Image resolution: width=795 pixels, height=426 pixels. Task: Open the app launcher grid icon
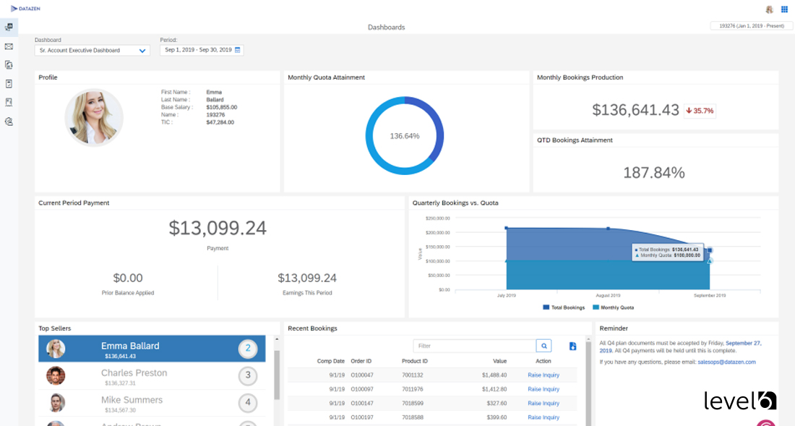click(784, 9)
